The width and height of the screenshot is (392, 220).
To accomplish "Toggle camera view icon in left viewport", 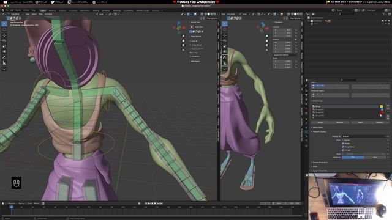I will pyautogui.click(x=183, y=45).
